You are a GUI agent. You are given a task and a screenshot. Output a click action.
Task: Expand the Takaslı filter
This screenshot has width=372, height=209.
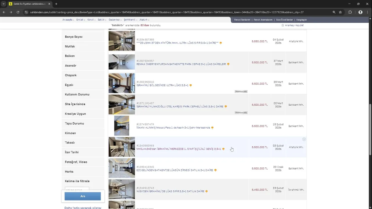(x=83, y=143)
